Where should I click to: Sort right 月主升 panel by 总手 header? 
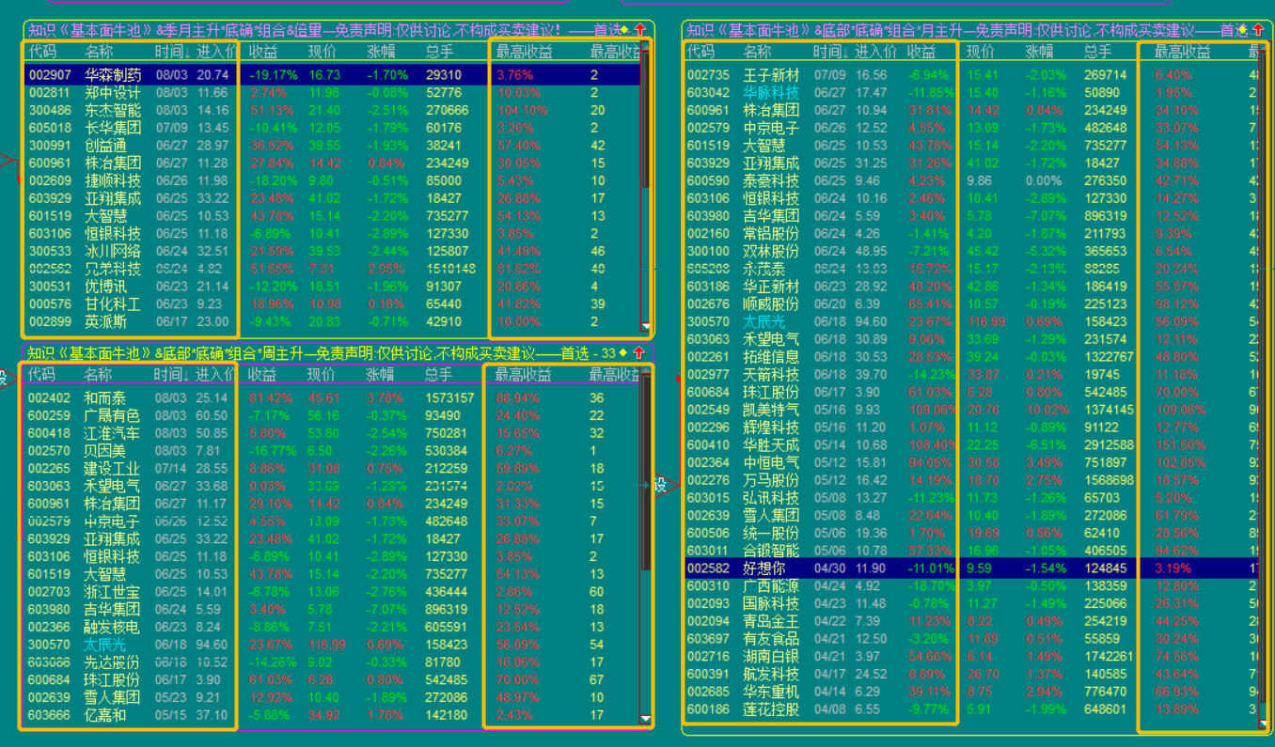pyautogui.click(x=1098, y=51)
